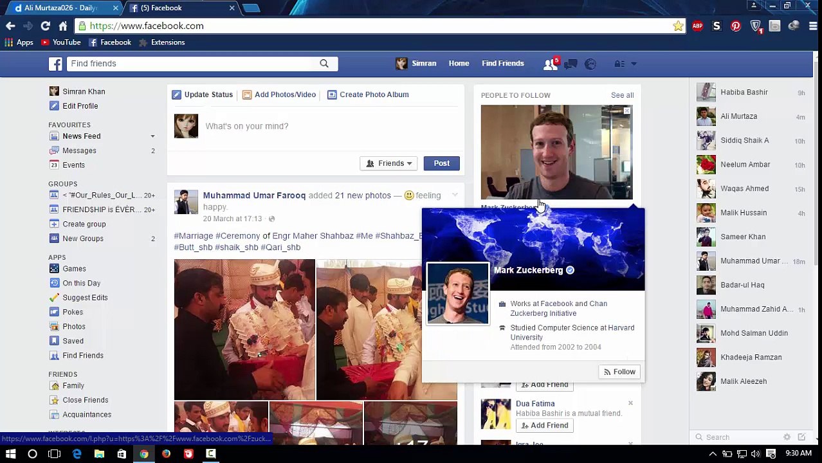Open Pokes in sidebar

point(73,312)
